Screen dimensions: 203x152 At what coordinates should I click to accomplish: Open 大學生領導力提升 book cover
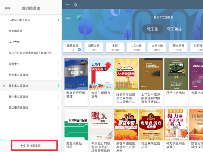tap(101, 74)
